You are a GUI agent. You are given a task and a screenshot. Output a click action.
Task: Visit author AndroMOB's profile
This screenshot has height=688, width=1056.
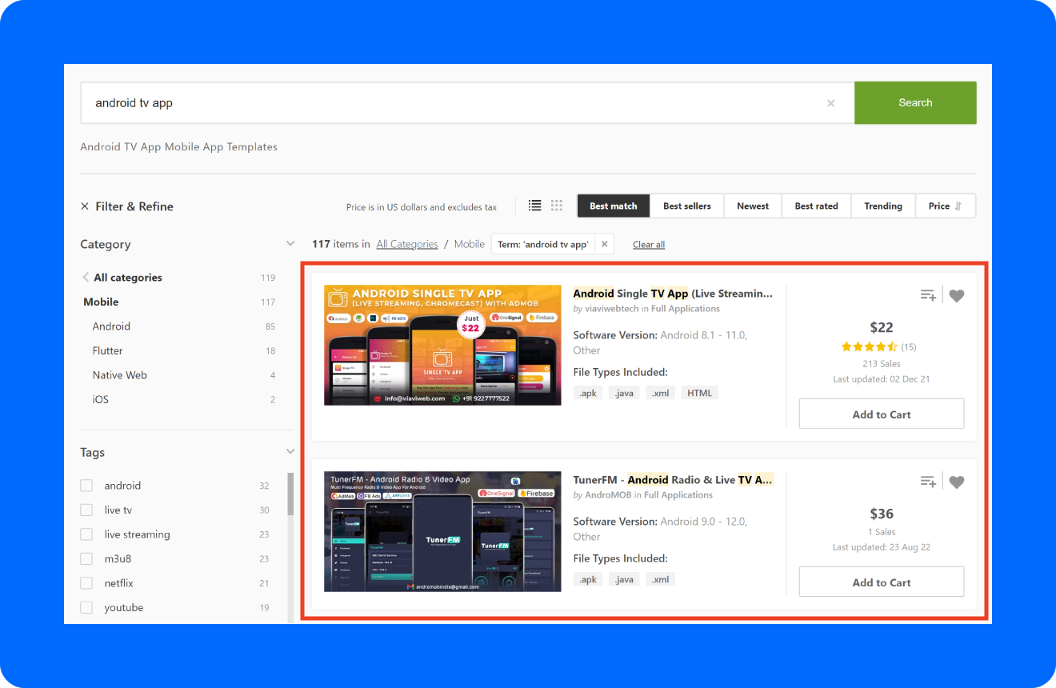coord(608,495)
